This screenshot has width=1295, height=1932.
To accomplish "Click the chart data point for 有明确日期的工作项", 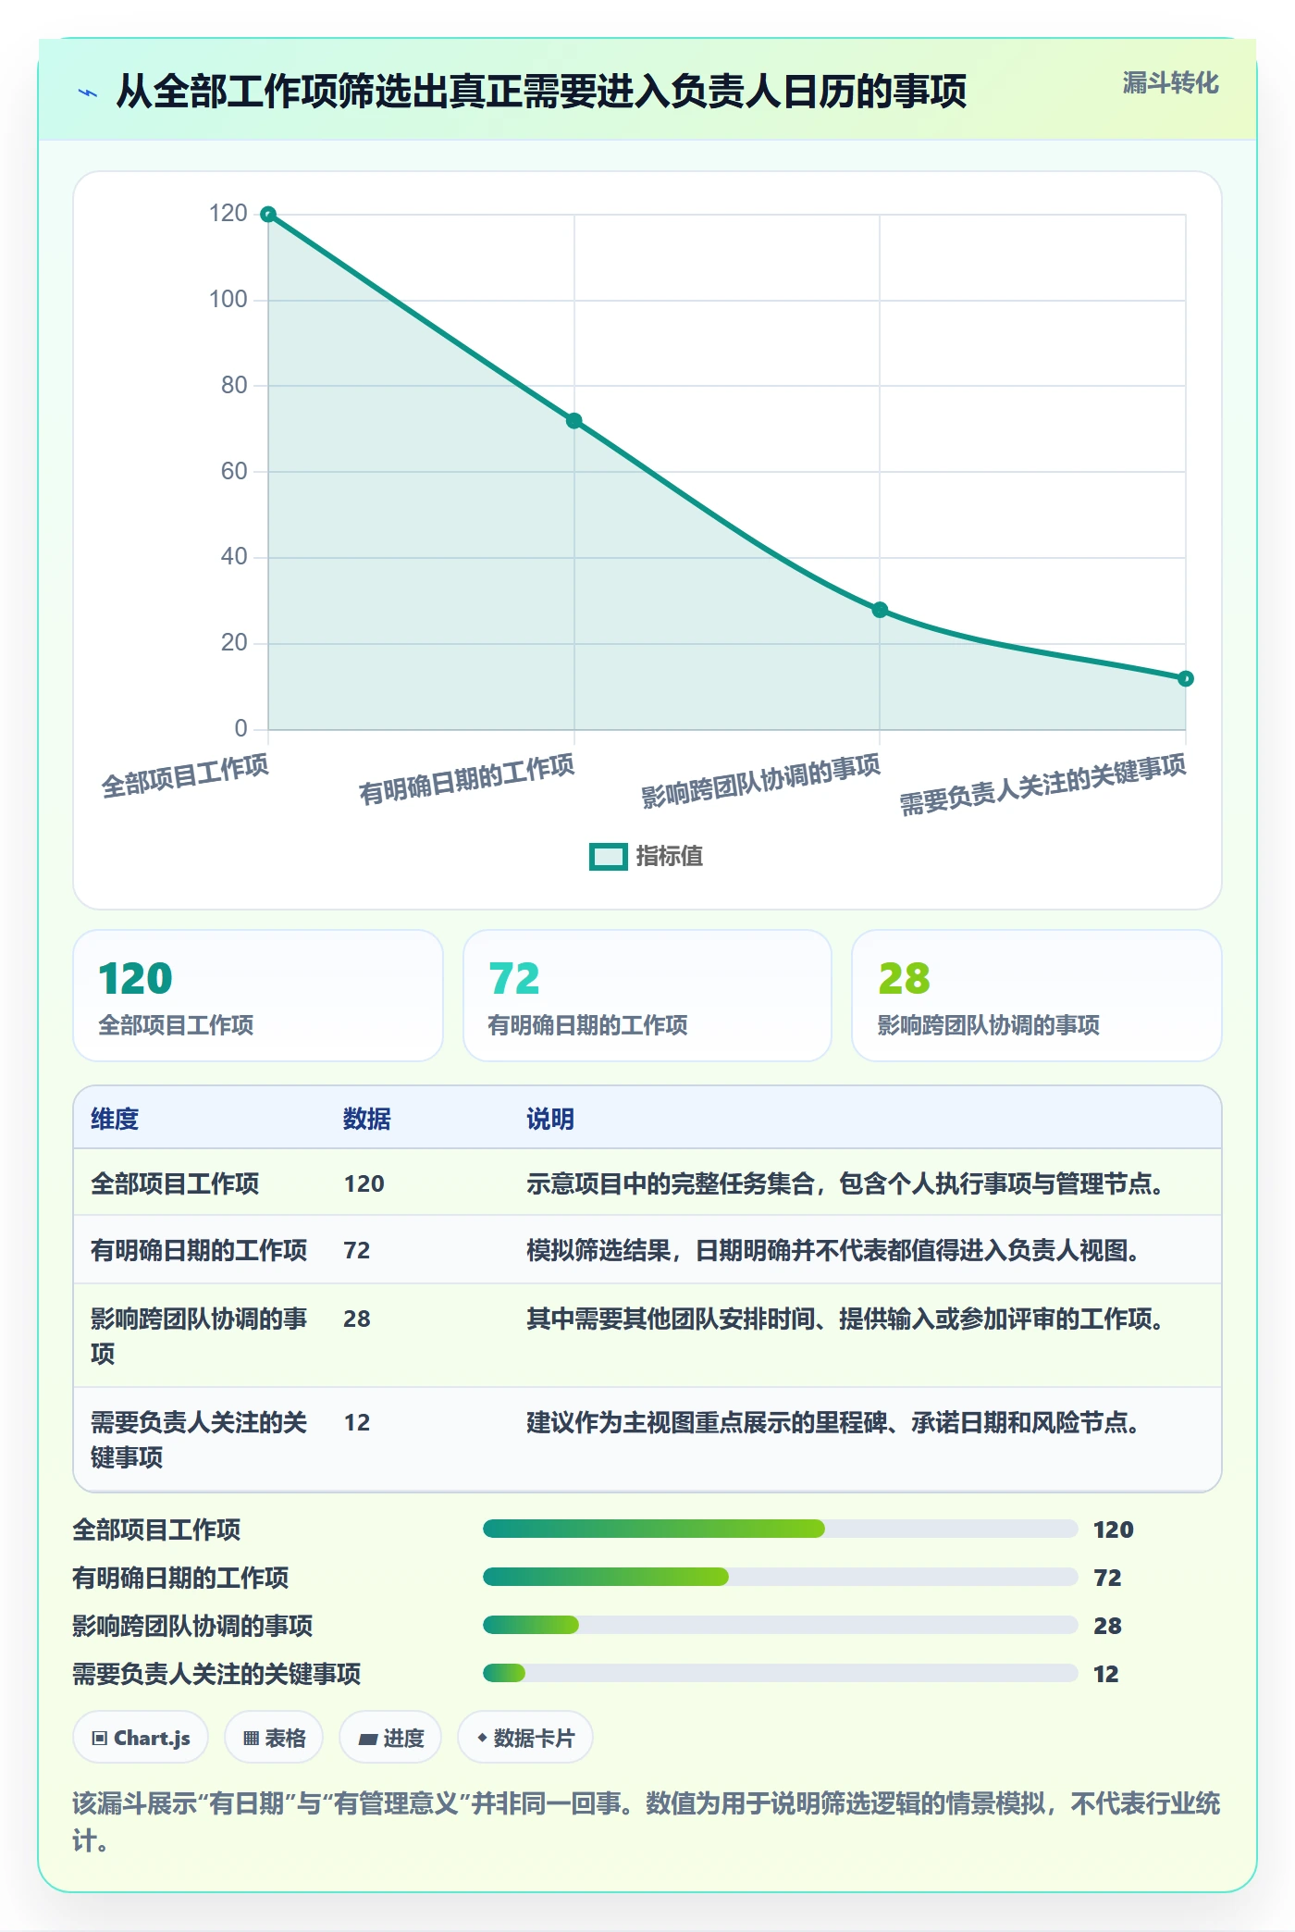I will click(x=573, y=421).
